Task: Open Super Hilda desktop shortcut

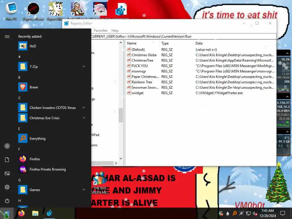Action: point(55,11)
